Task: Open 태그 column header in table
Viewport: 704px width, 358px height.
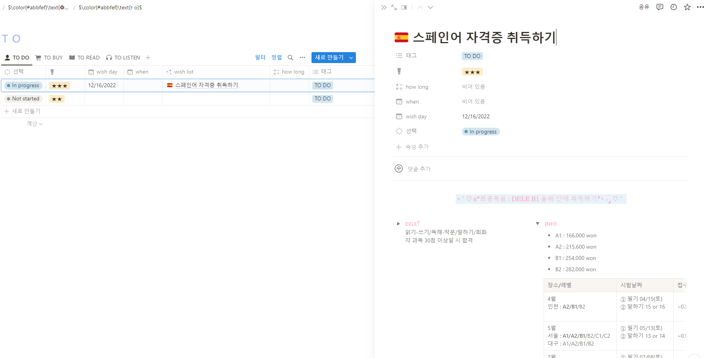Action: pos(341,72)
